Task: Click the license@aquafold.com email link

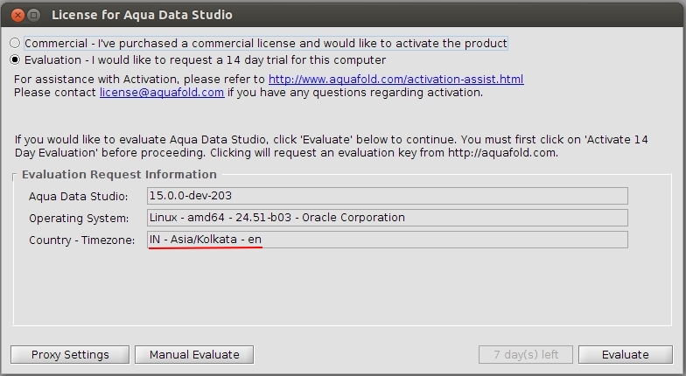Action: pos(162,92)
